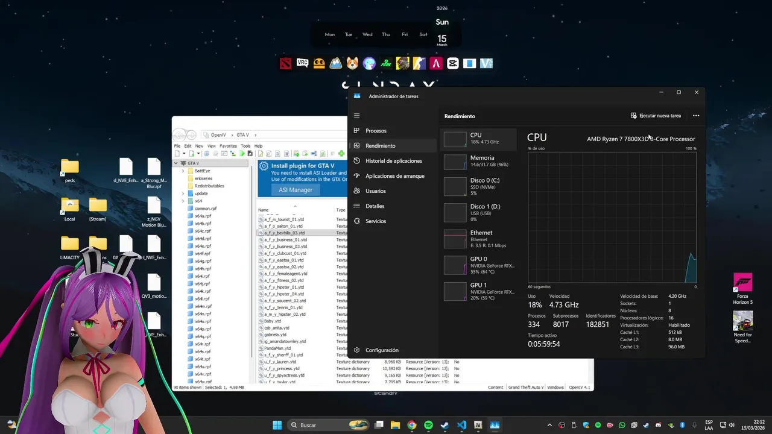Open more options ellipsis in Task Manager
This screenshot has height=434, width=772.
pos(696,116)
